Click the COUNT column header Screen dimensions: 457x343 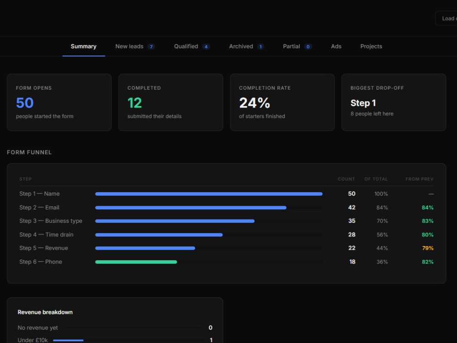[x=346, y=179]
